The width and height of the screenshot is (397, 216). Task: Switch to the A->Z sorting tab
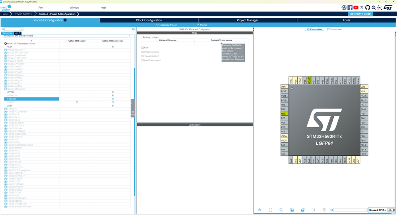(x=17, y=33)
